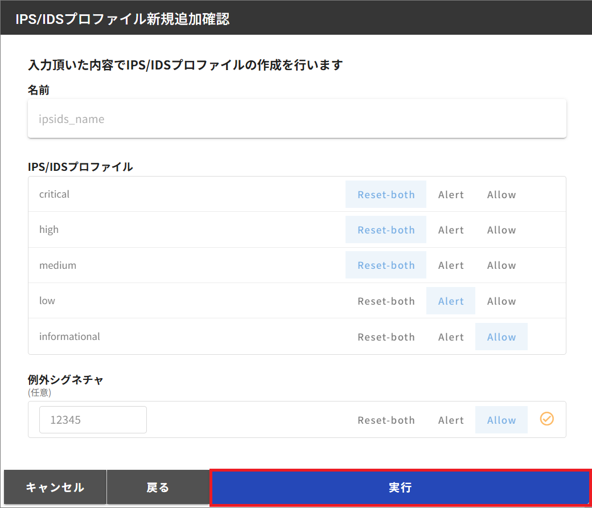Choose Allow for the low severity row

click(x=501, y=301)
